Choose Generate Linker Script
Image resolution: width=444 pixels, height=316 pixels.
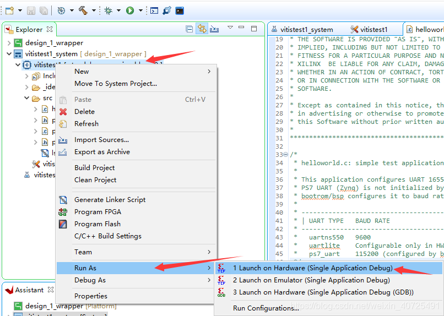pyautogui.click(x=137, y=200)
